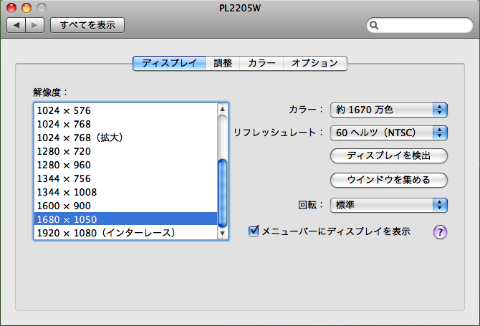Go forward with the right arrow button

pos(35,25)
